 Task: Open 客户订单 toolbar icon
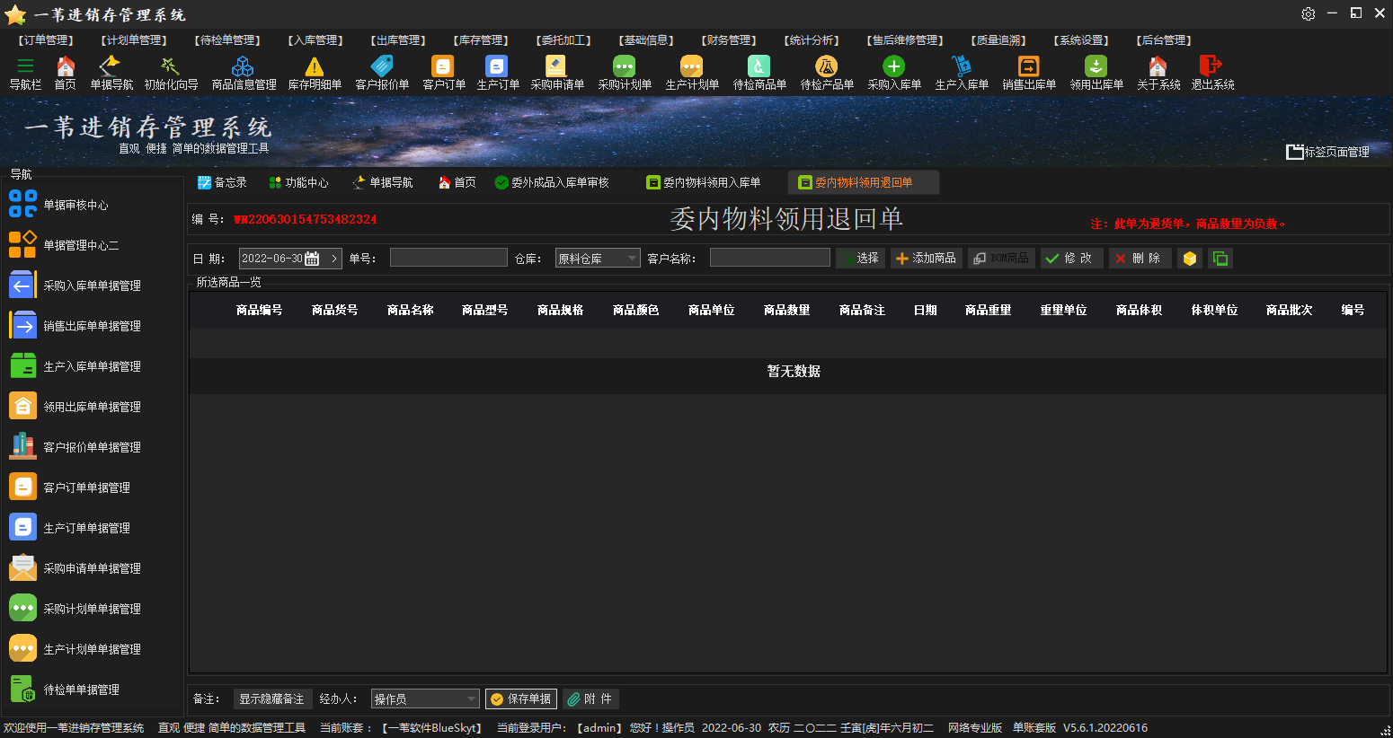[x=444, y=73]
